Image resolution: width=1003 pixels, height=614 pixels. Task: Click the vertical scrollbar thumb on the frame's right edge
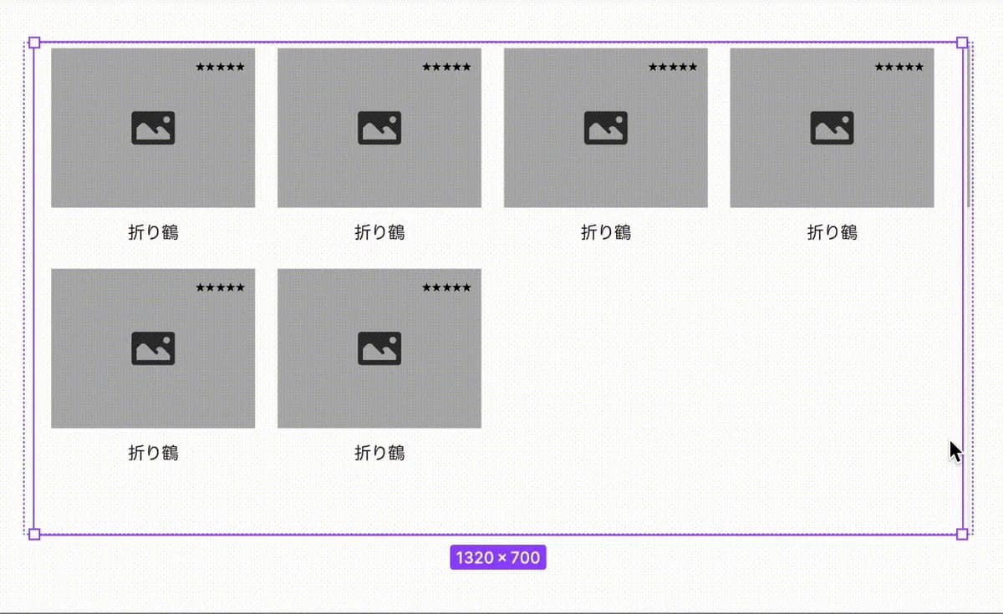click(968, 127)
